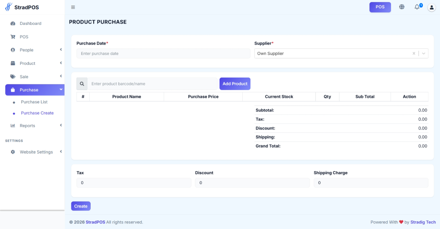Focus the Discount input field
This screenshot has width=440, height=229.
tap(252, 183)
